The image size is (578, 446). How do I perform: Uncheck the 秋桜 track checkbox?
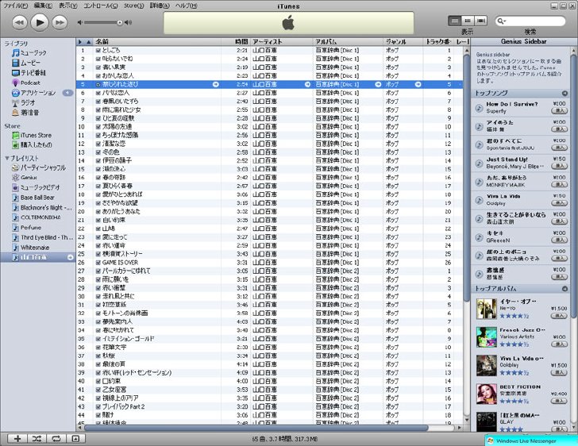tap(98, 356)
